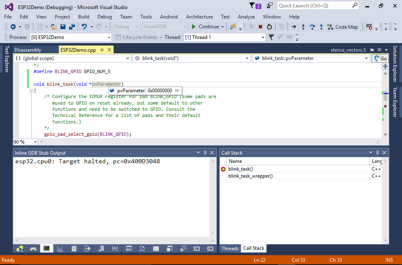This screenshot has height=265, width=402.
Task: Open the Debug menu
Action: pyautogui.click(x=105, y=16)
